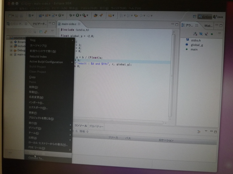Click the stdio.h include icon in Outline

pos(187,40)
